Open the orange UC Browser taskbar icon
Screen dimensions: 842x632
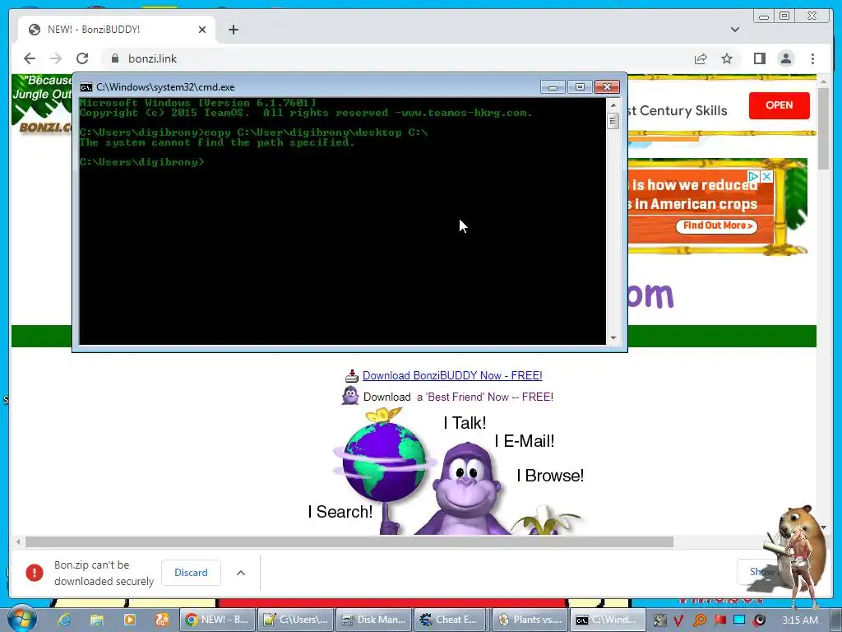[162, 620]
